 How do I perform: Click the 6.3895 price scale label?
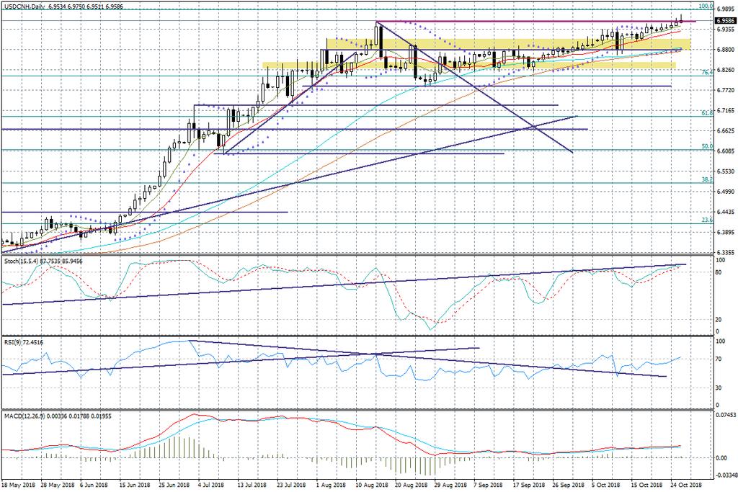pos(725,233)
